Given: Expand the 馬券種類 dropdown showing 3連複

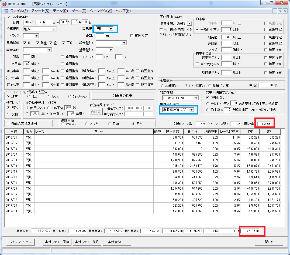Looking at the screenshot, I should pos(189,24).
